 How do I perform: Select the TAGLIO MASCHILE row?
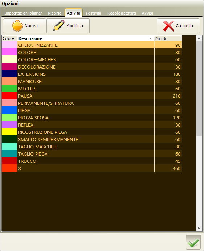point(92,147)
